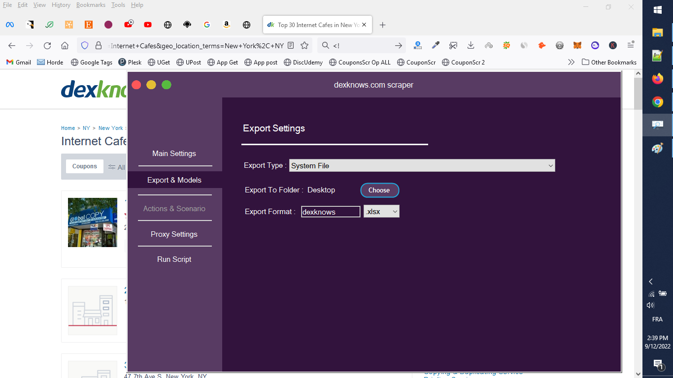Reload the current page
Screen dimensions: 673x378
point(47,46)
